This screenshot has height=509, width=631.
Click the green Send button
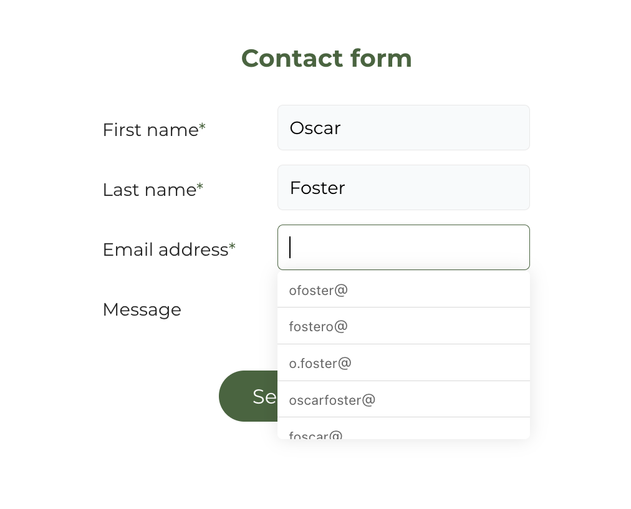(248, 396)
